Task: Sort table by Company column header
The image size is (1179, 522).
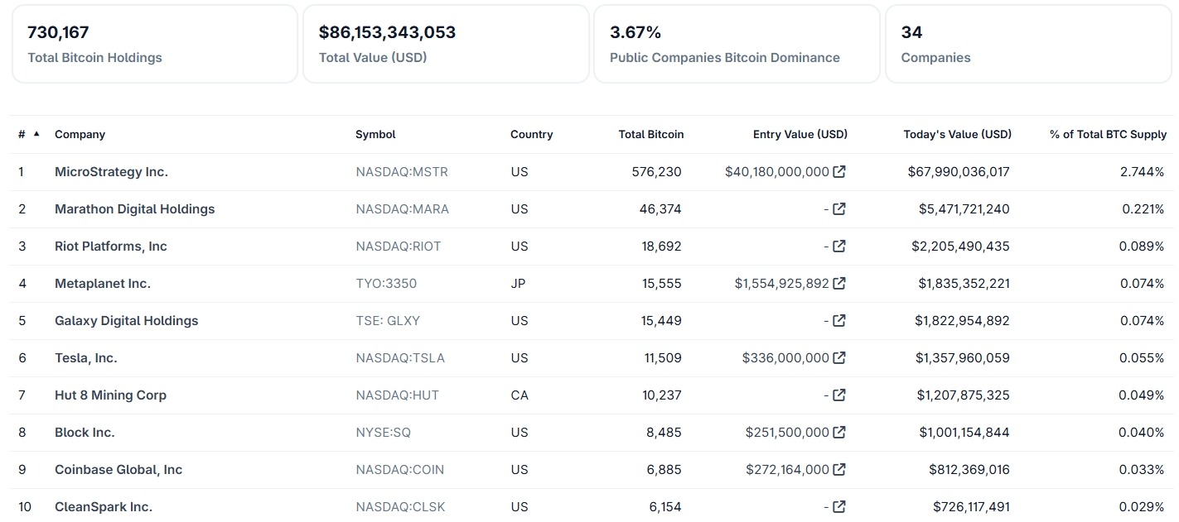Action: tap(80, 134)
